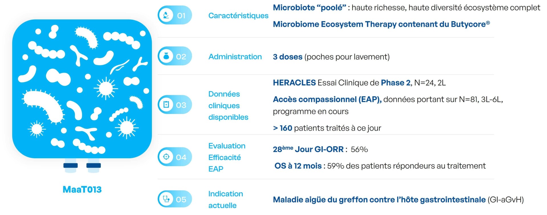Click the clinical clipboard icon in badge 03
Screen dimensions: 547x215
point(166,105)
